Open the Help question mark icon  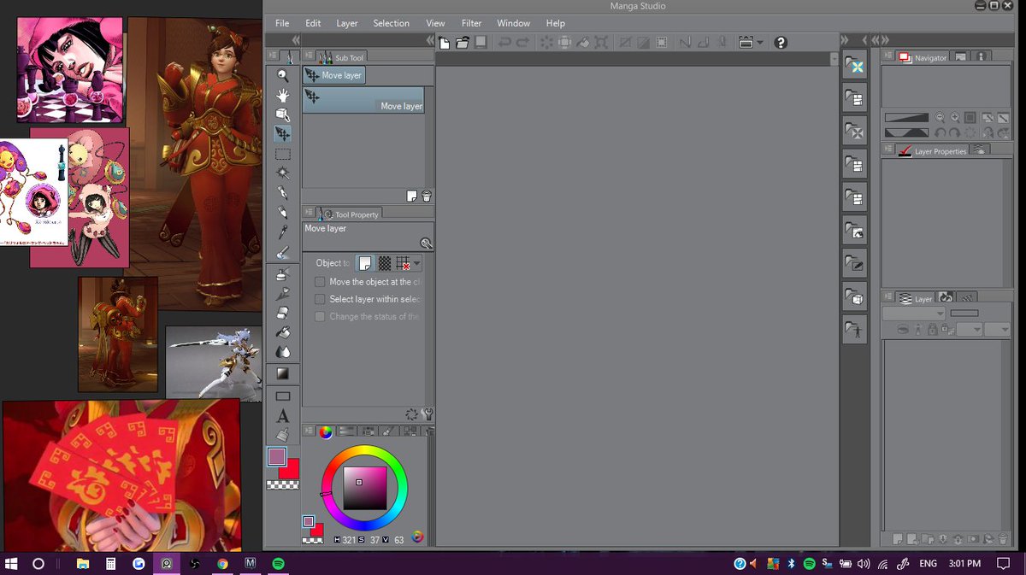pos(780,42)
